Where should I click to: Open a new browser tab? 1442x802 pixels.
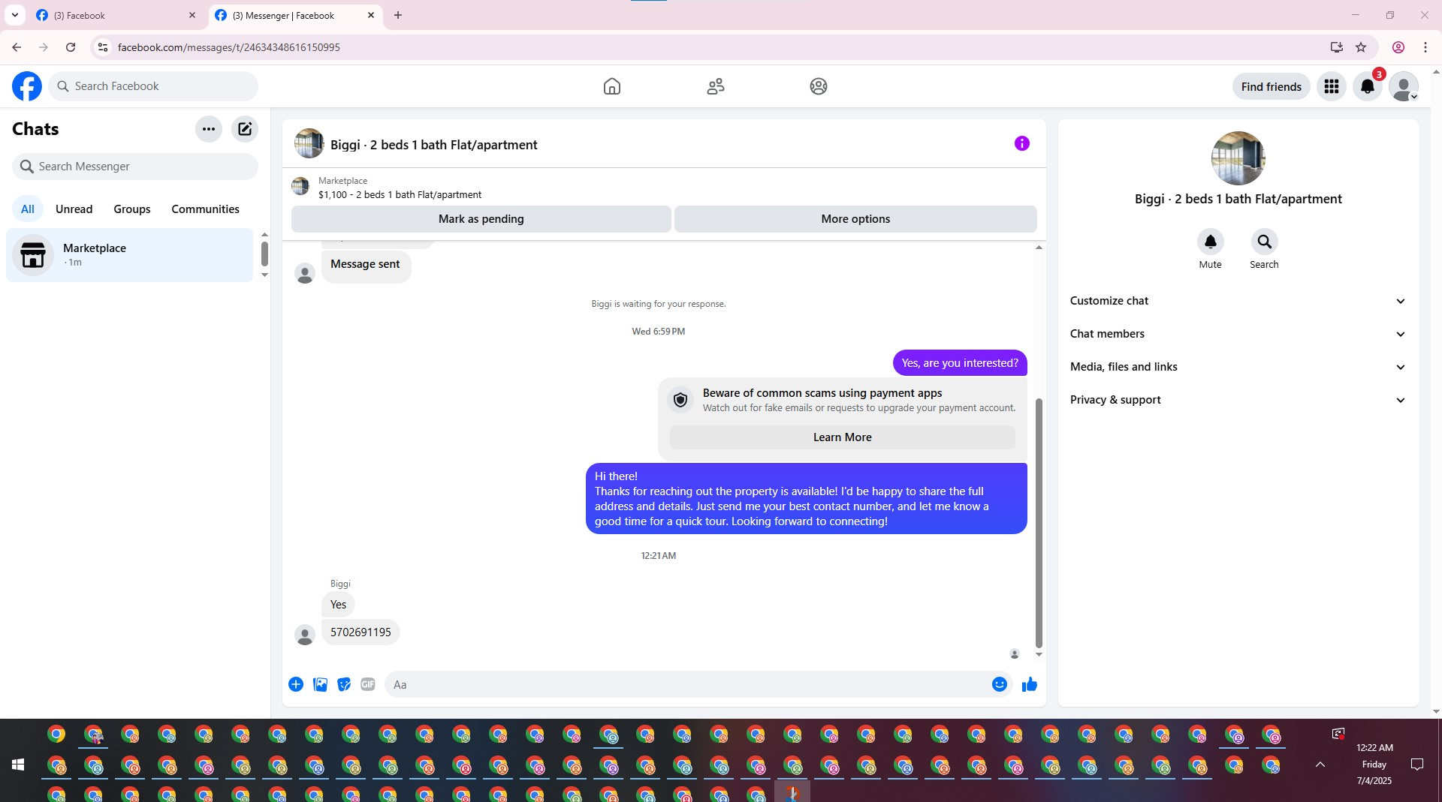tap(398, 15)
